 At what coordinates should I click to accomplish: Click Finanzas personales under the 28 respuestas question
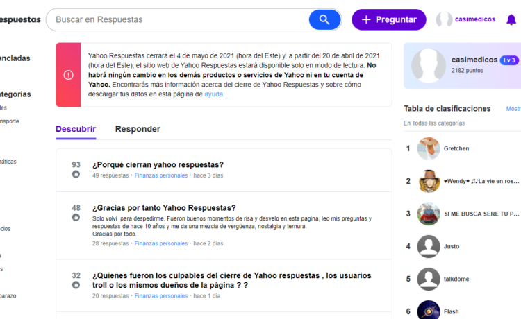click(x=161, y=243)
